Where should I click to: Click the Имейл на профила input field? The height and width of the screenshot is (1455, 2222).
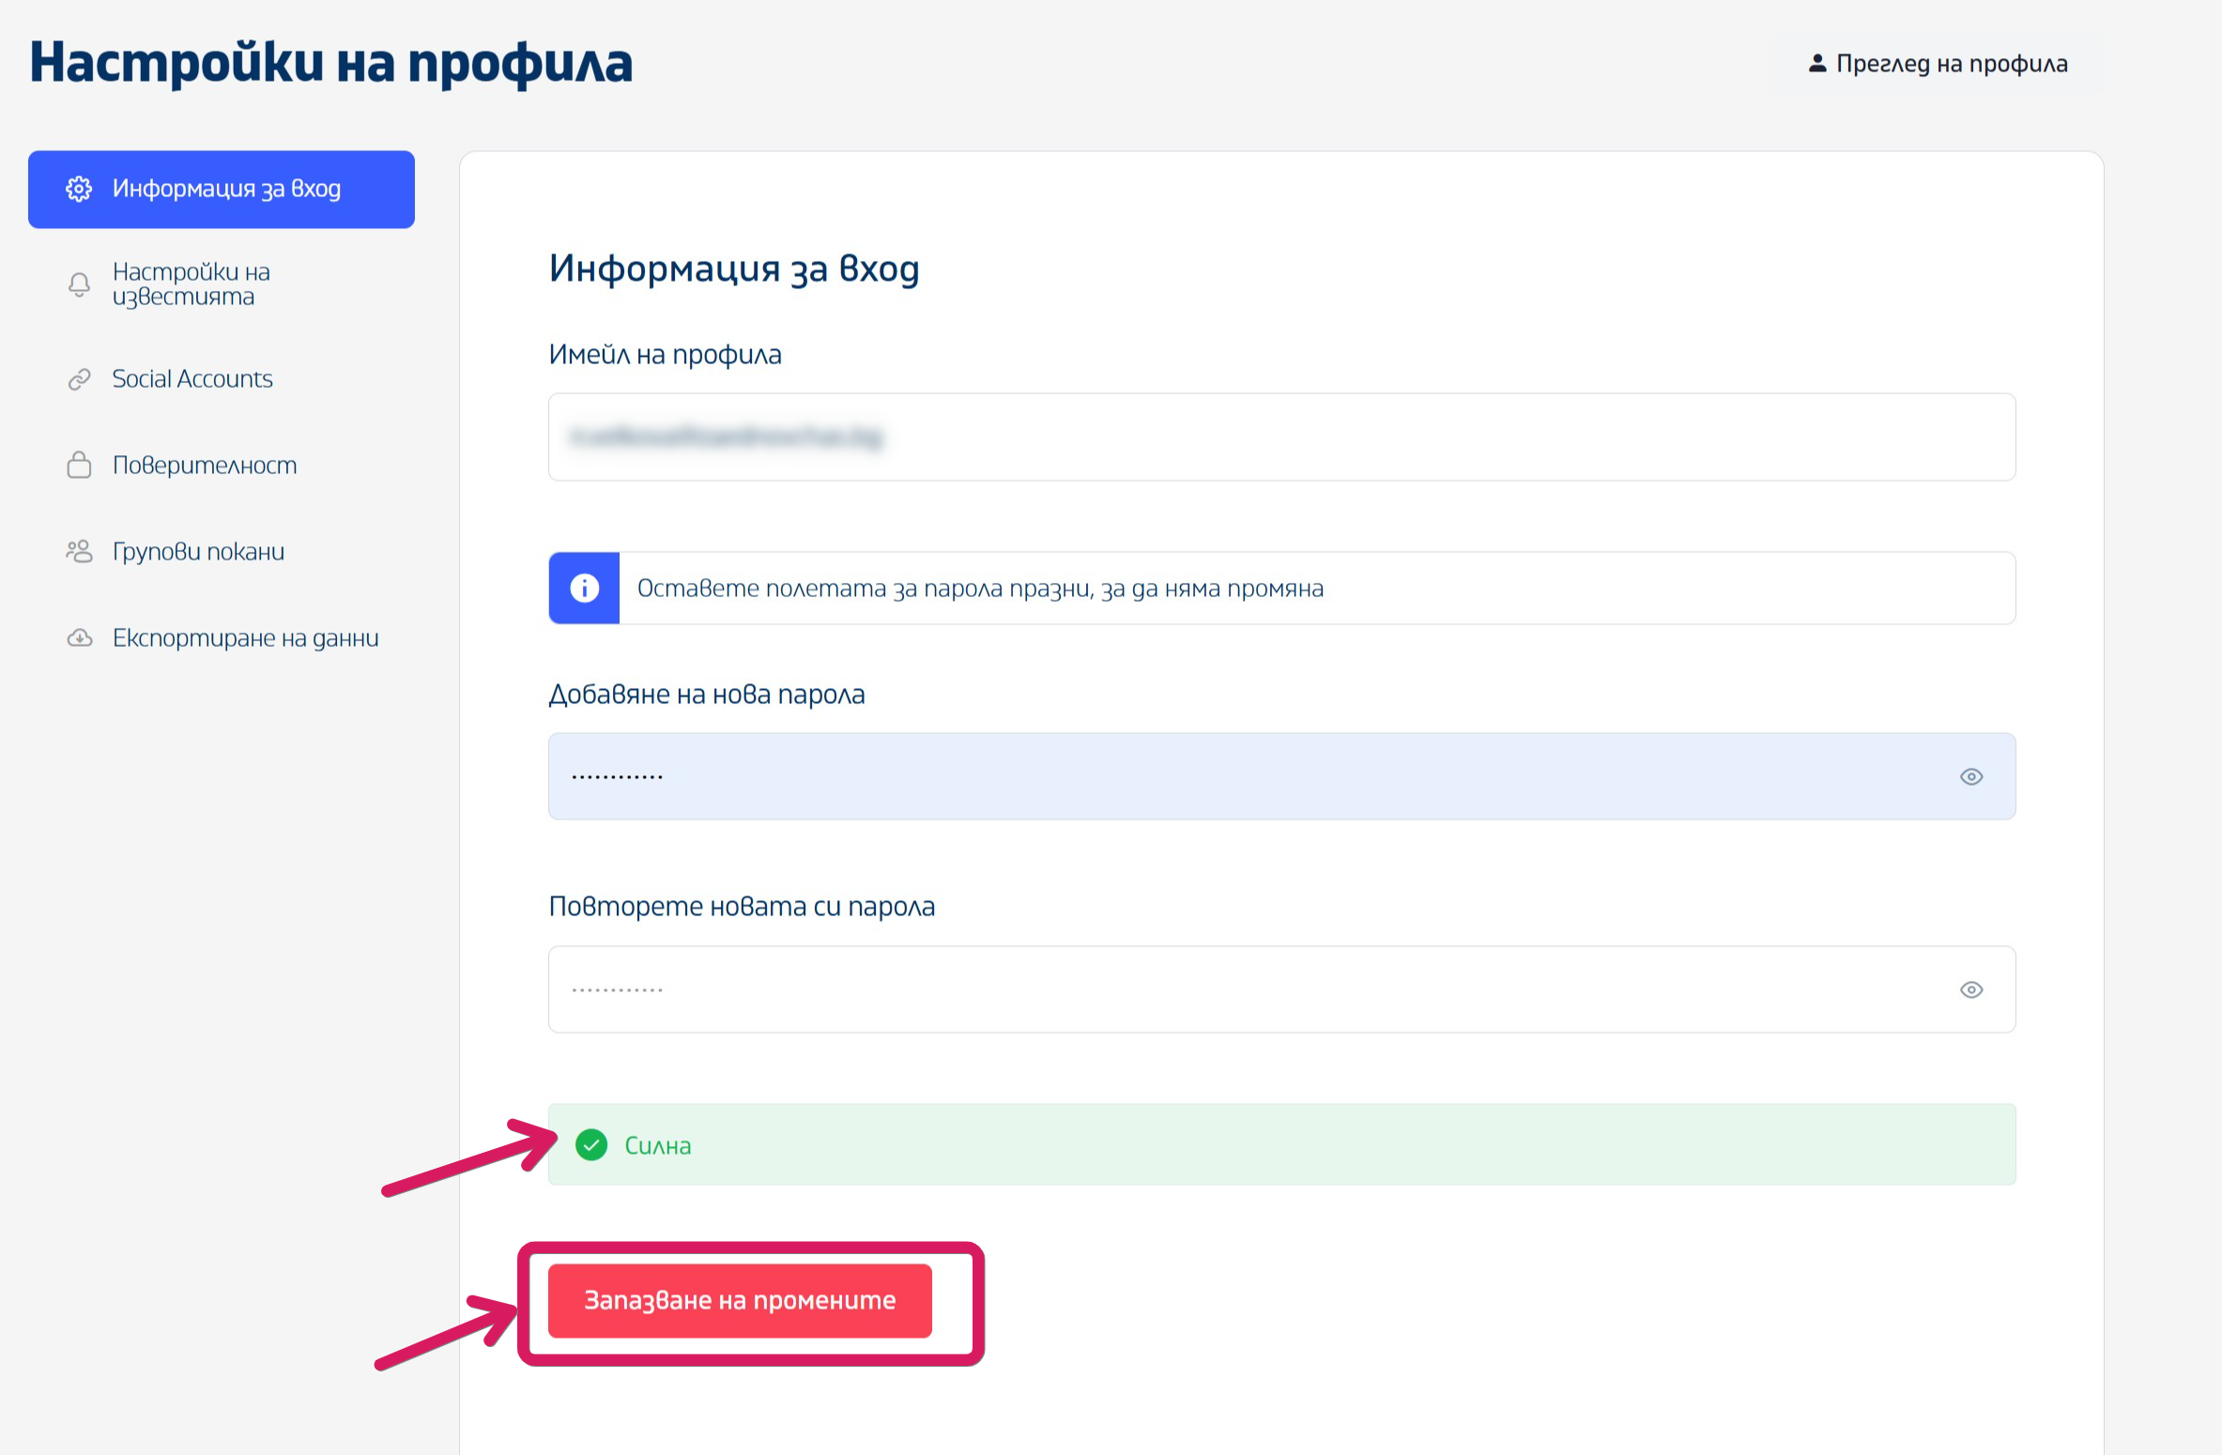tap(1280, 436)
